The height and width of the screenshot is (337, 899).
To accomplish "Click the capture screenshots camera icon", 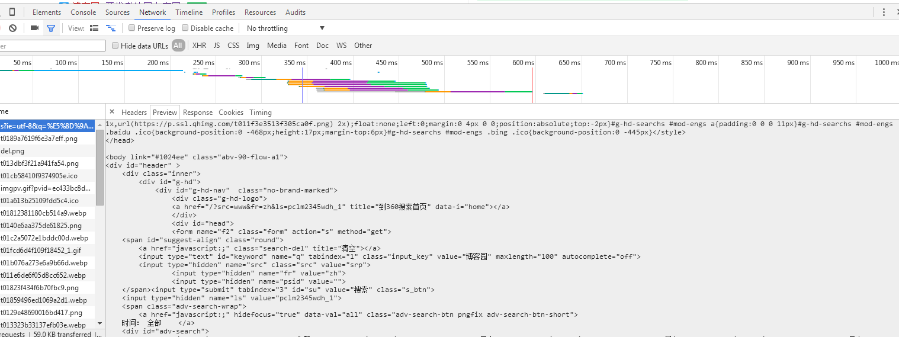I will pos(34,28).
